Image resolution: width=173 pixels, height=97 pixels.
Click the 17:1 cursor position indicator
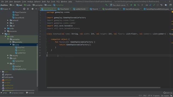point(140,96)
